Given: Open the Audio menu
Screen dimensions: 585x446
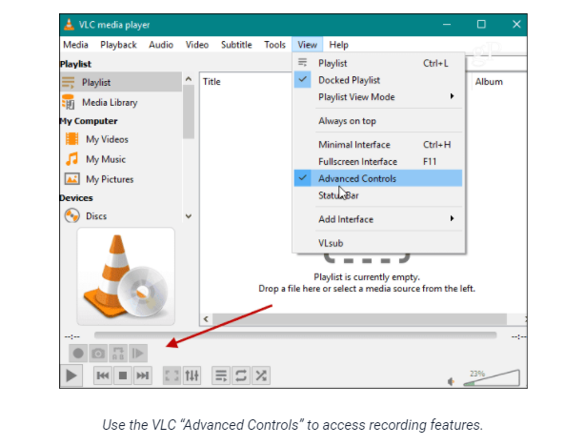Looking at the screenshot, I should pyautogui.click(x=161, y=45).
